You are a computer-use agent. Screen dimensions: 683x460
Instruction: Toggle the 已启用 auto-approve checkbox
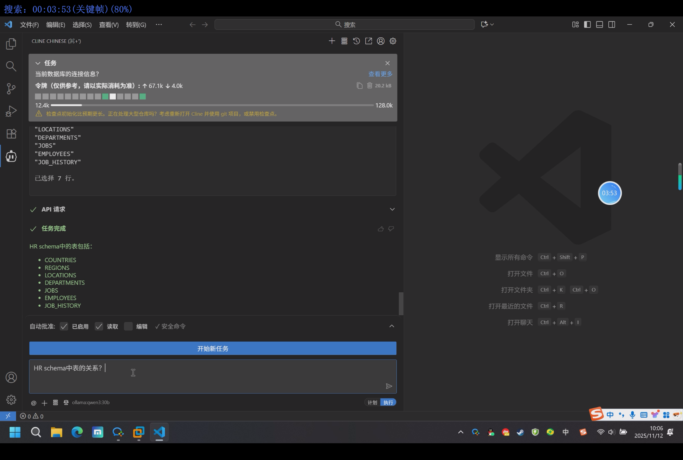pos(64,326)
